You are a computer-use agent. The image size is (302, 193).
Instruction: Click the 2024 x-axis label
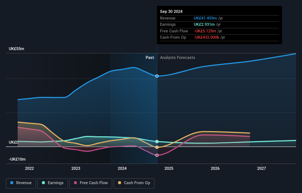pyautogui.click(x=122, y=169)
